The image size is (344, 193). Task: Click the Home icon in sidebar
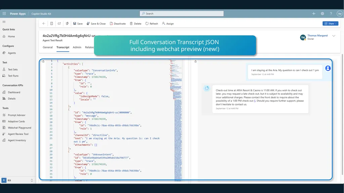coord(4,36)
